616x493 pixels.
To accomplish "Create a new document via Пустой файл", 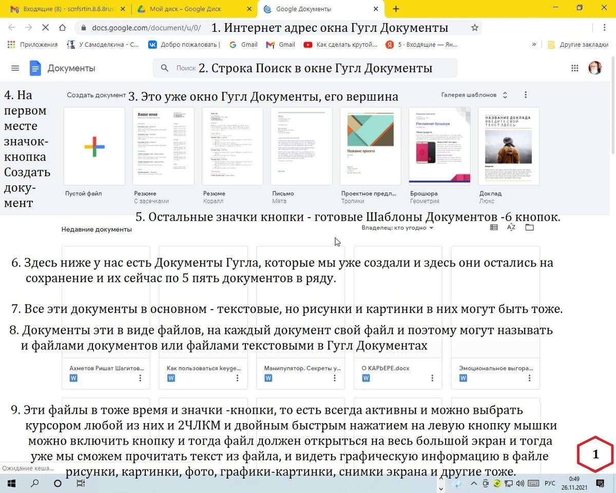I will [x=93, y=145].
